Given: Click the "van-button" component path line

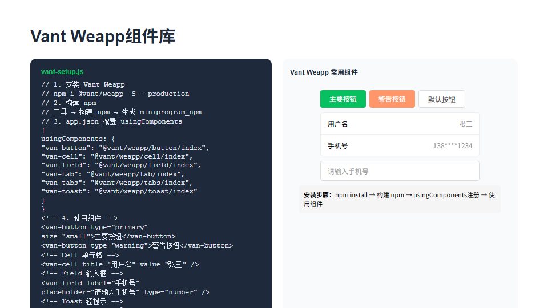Looking at the screenshot, I should (x=125, y=148).
